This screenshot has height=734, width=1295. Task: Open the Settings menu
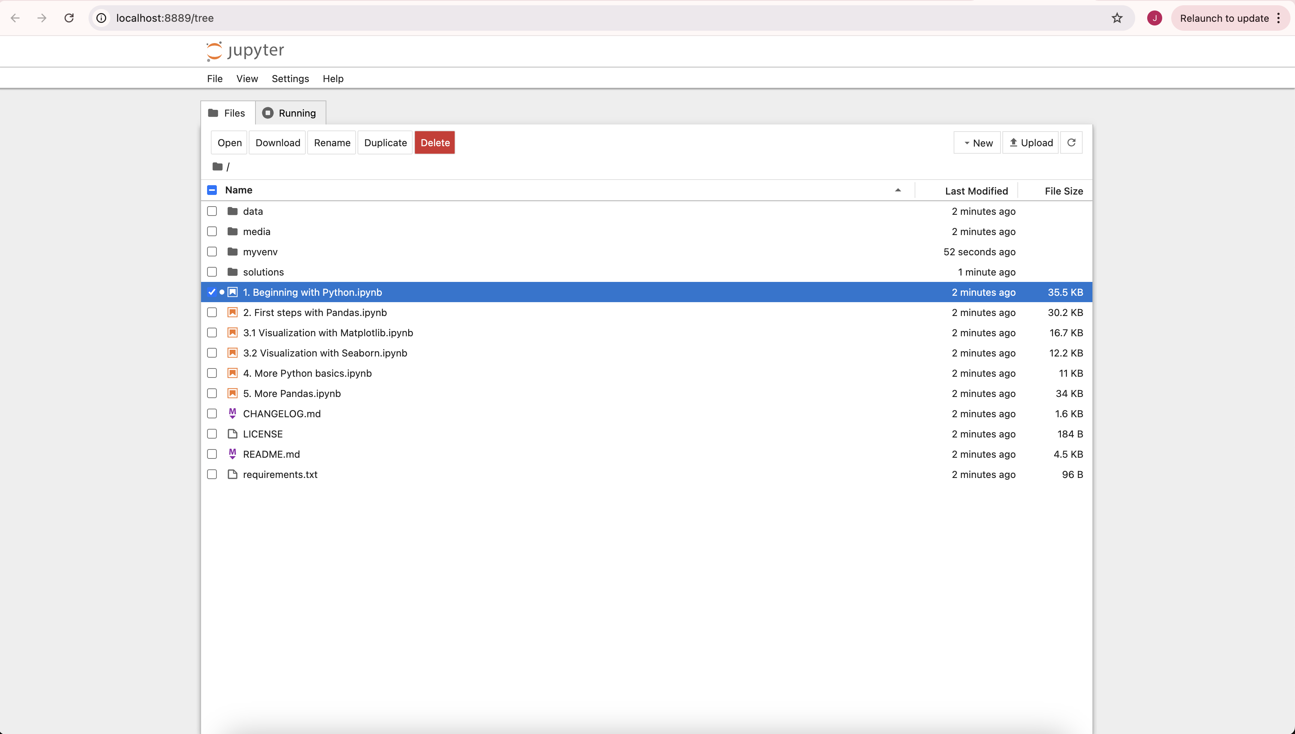click(x=290, y=79)
